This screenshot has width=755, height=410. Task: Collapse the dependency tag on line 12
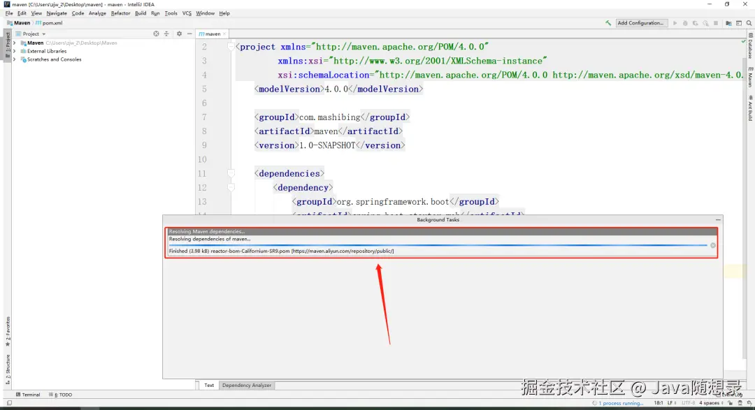pyautogui.click(x=231, y=188)
